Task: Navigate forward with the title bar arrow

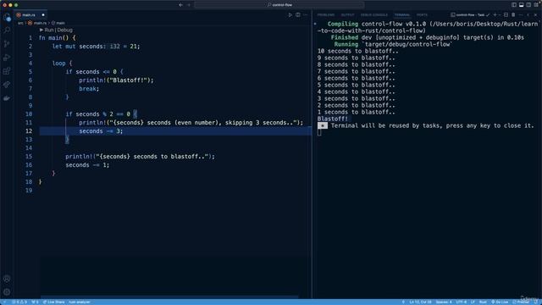Action: [x=189, y=5]
